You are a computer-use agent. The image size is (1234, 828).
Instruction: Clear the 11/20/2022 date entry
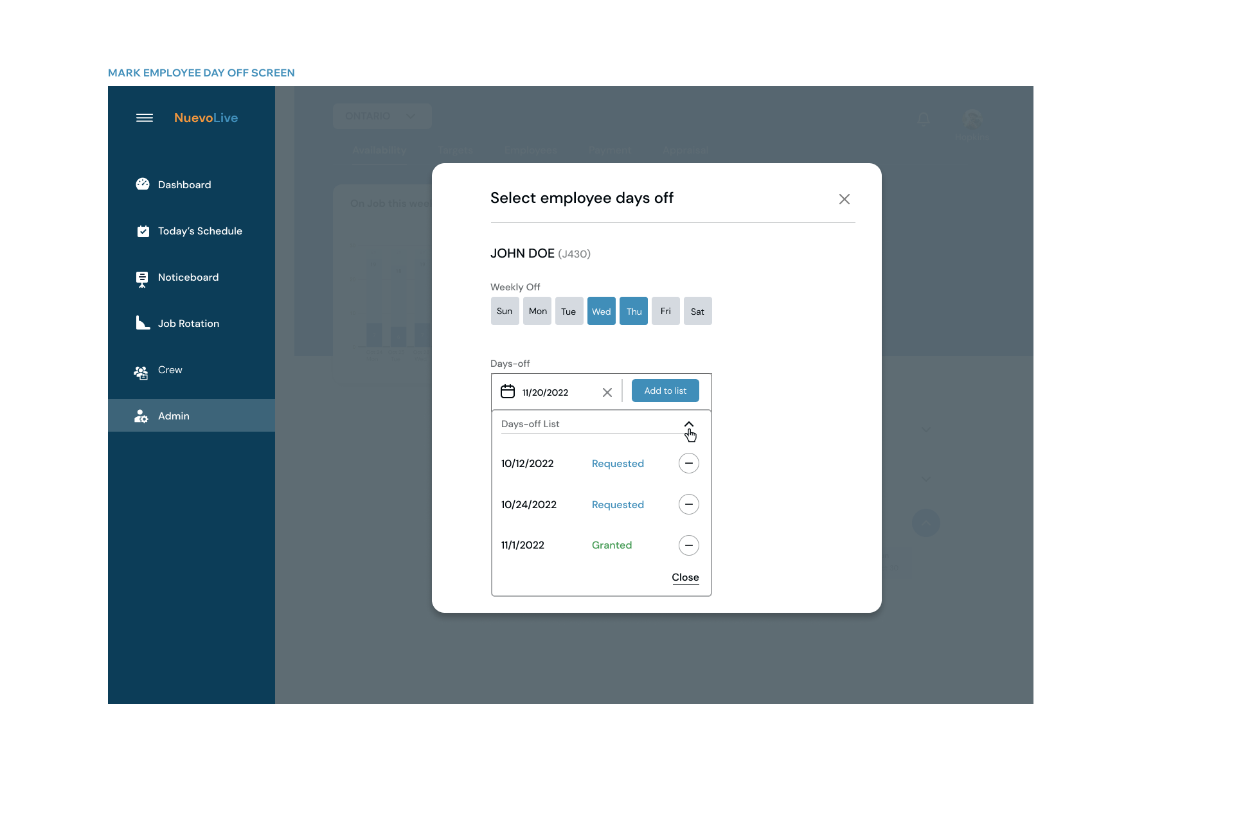(607, 392)
